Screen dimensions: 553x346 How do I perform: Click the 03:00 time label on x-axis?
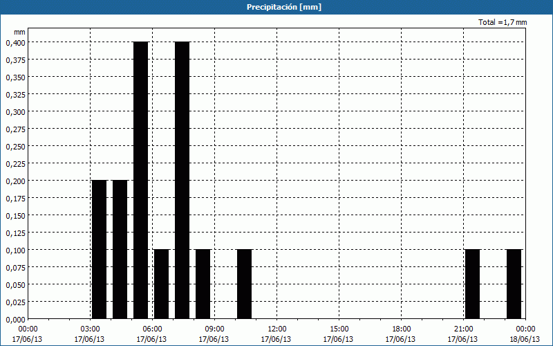click(x=90, y=329)
